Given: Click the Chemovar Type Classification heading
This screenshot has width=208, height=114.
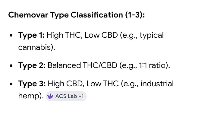Looking at the screenshot, I should (76, 15).
